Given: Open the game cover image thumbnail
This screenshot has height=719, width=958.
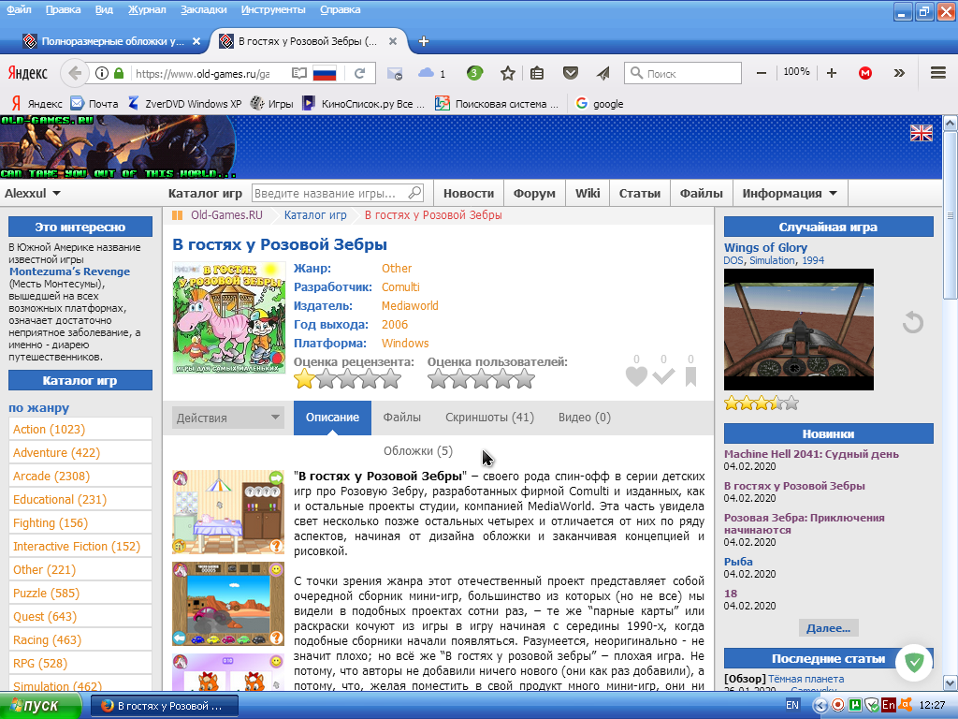Looking at the screenshot, I should click(228, 318).
